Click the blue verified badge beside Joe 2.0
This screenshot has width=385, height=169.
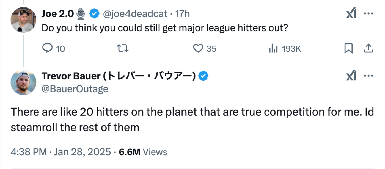click(x=95, y=14)
